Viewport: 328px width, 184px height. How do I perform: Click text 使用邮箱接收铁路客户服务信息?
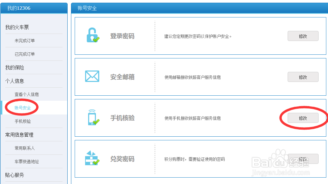coord(193,77)
